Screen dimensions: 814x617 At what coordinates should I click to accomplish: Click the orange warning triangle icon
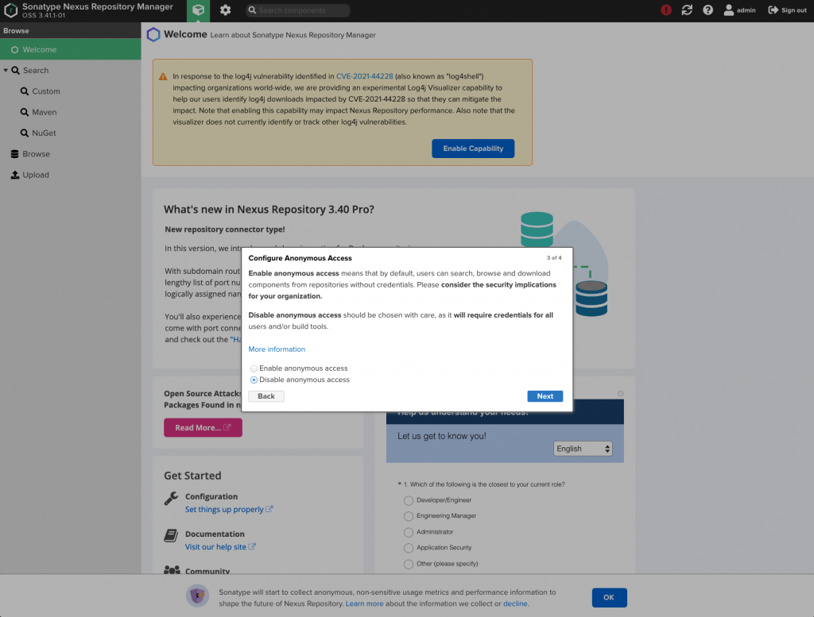click(x=163, y=76)
